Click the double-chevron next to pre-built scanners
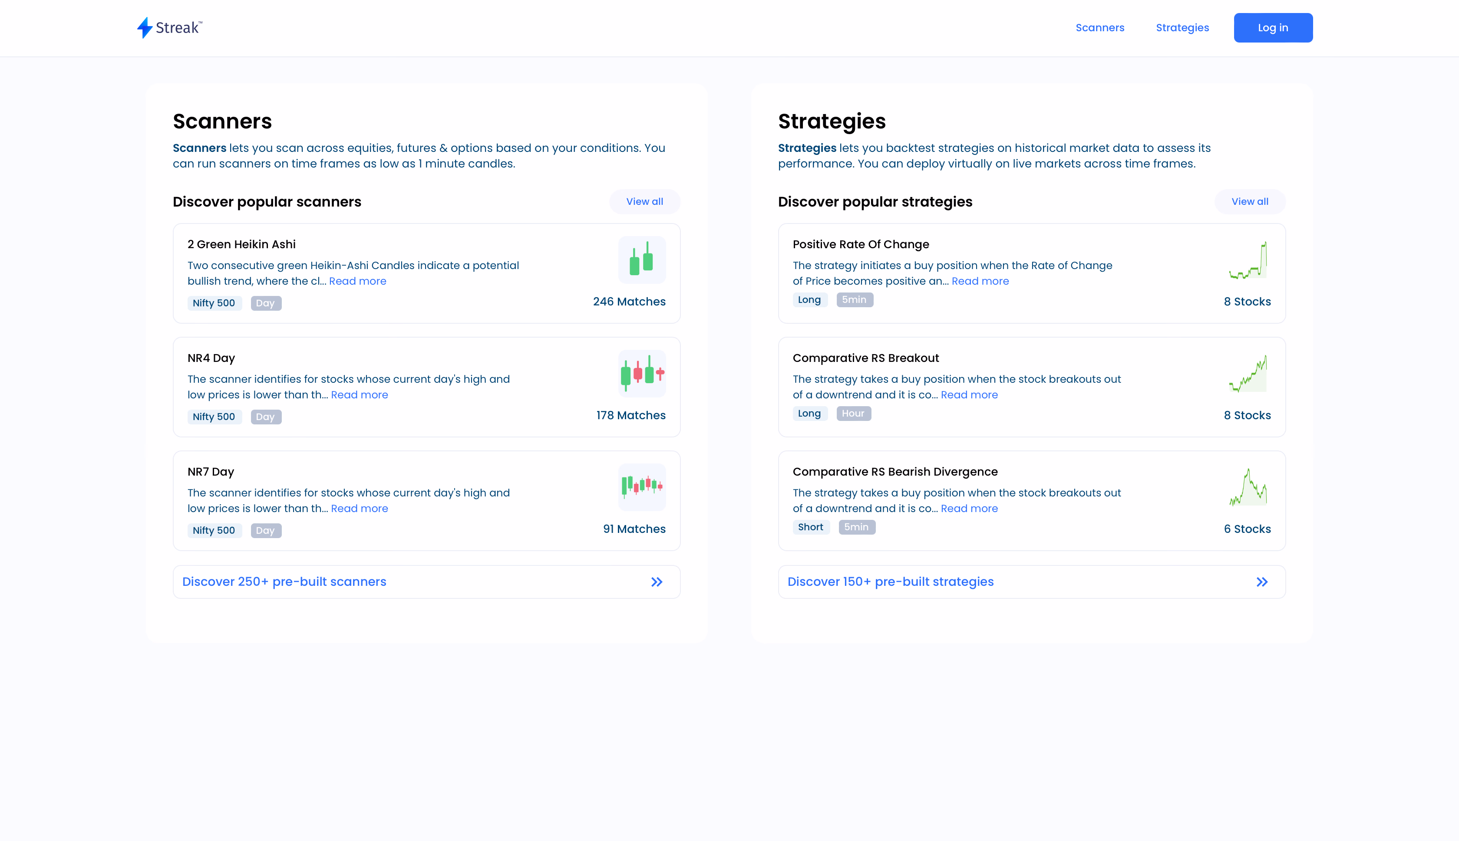The image size is (1459, 841). (657, 581)
